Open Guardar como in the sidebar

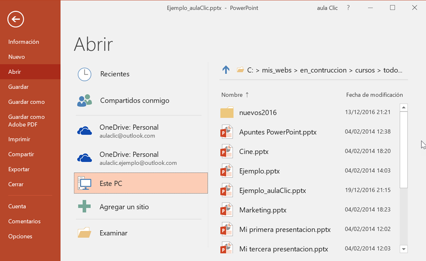click(27, 102)
